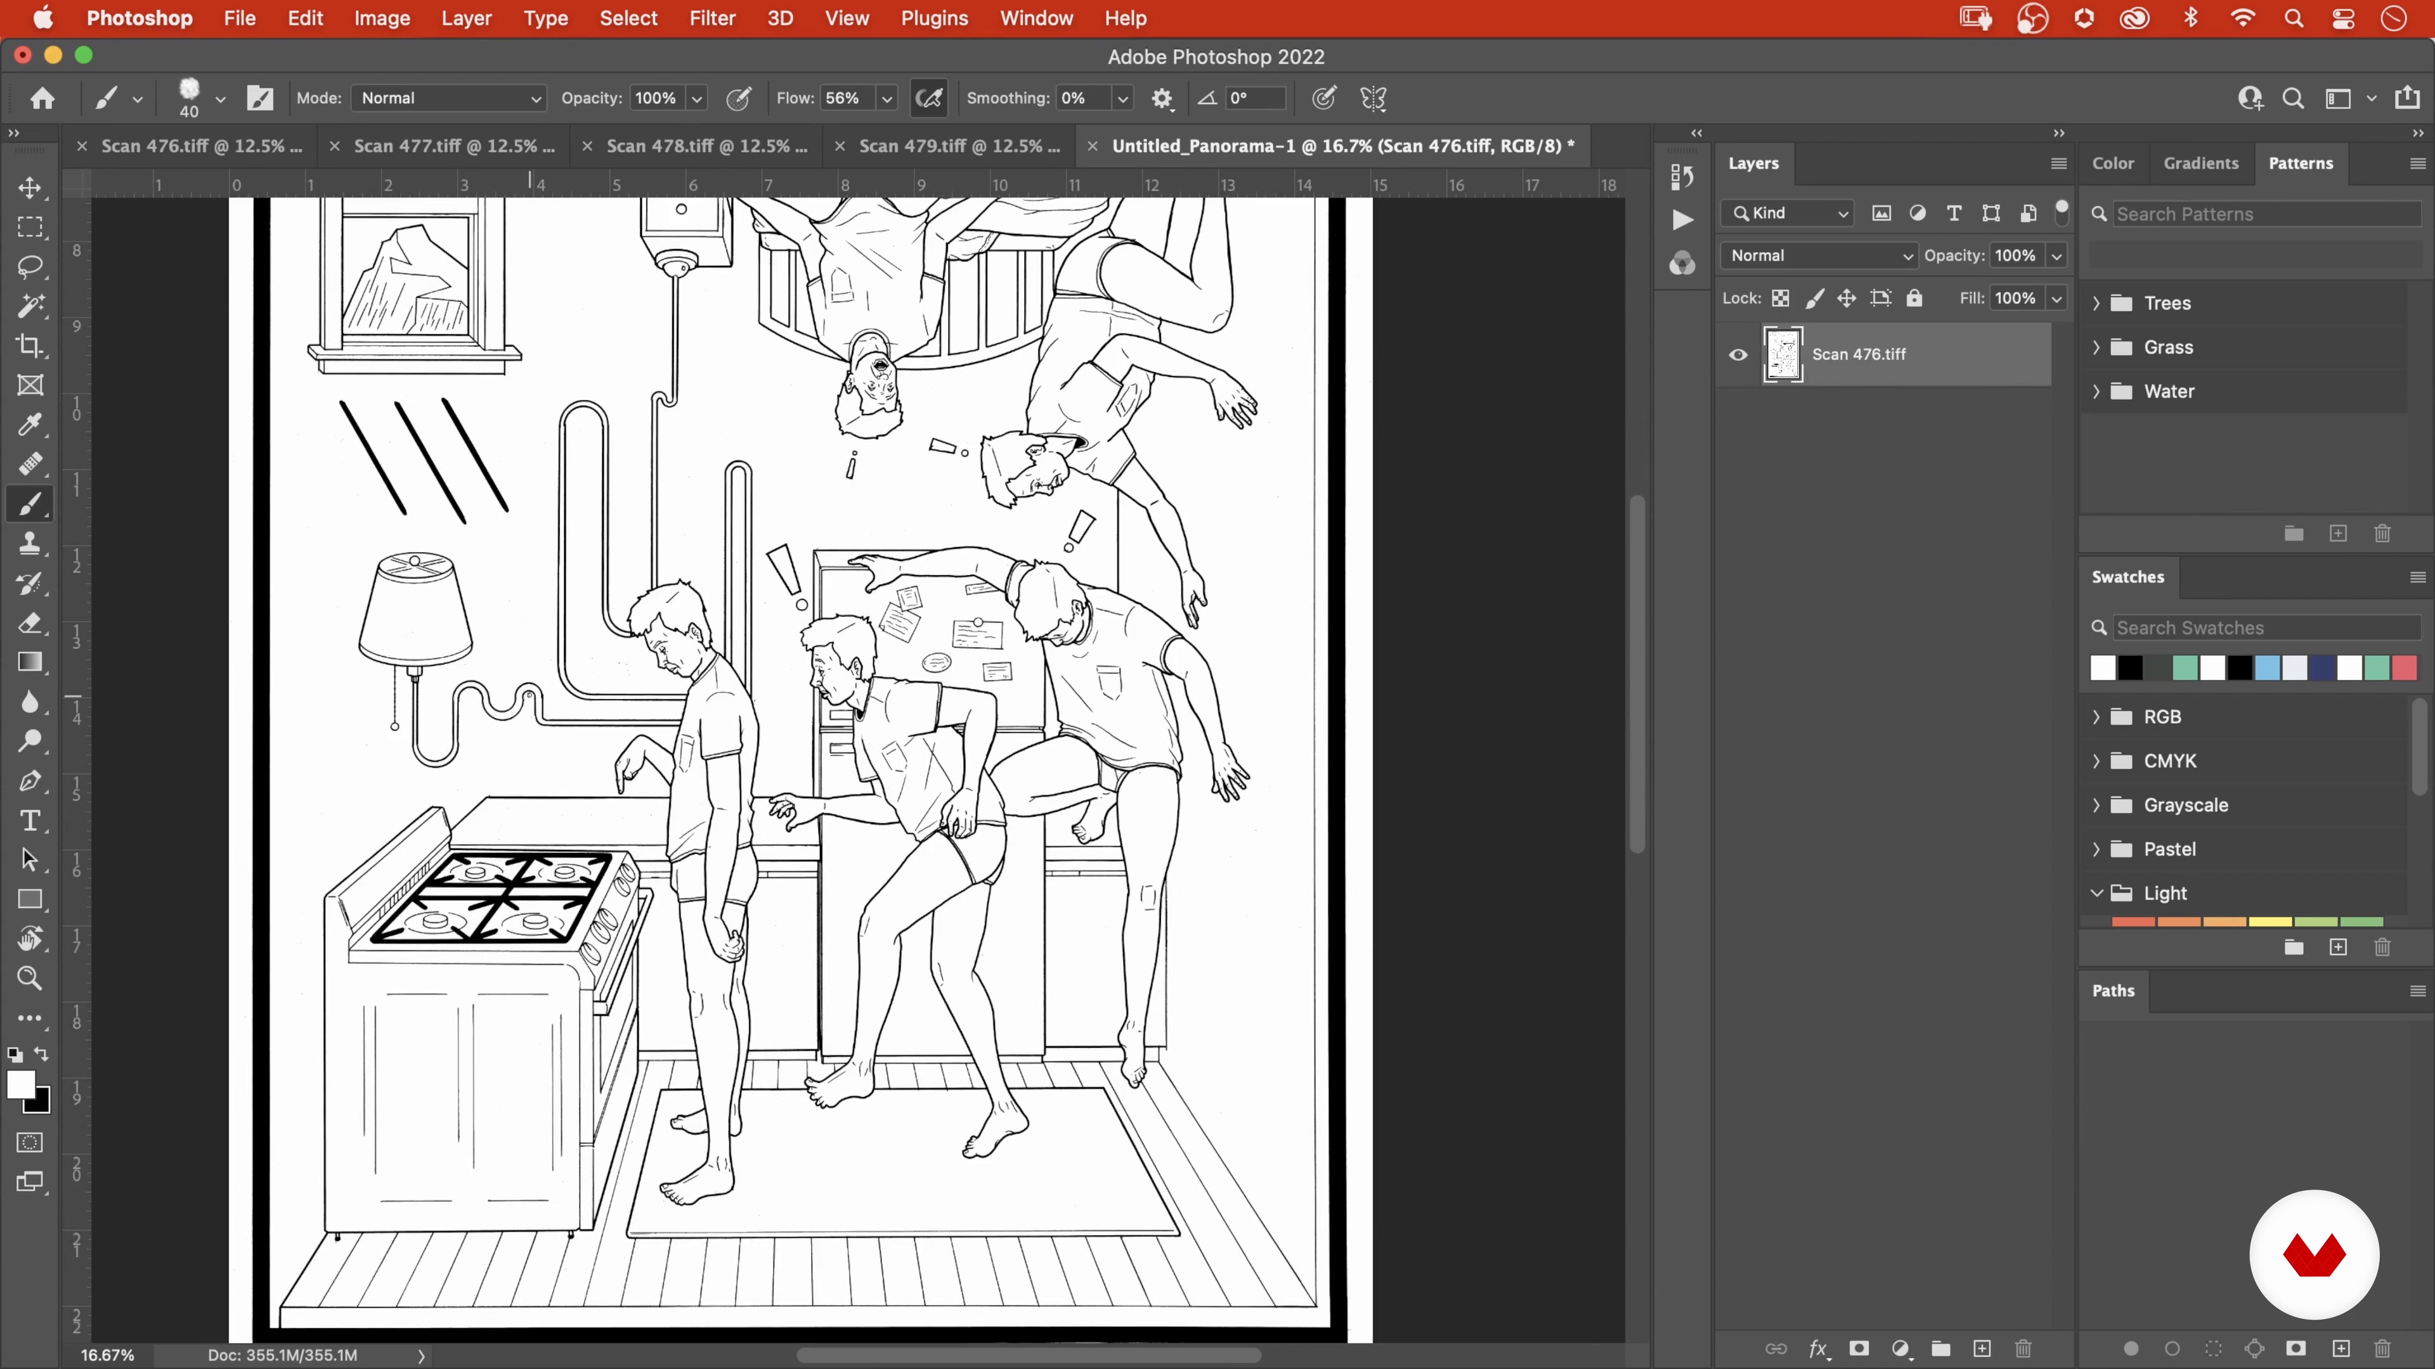Open the Window menu

coord(1036,18)
